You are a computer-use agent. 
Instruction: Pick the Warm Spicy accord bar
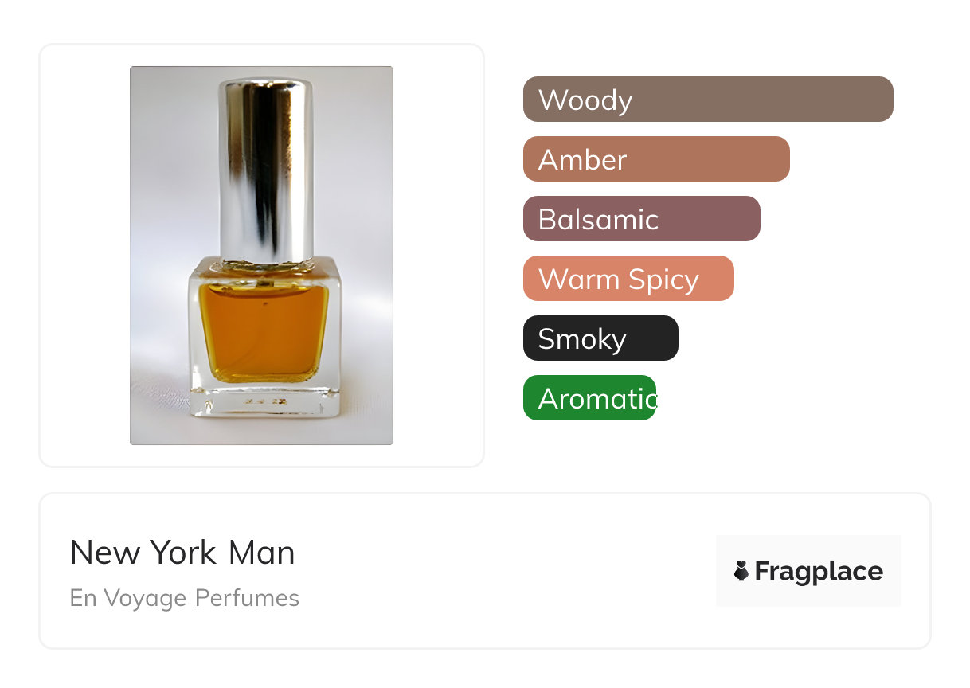tap(628, 279)
